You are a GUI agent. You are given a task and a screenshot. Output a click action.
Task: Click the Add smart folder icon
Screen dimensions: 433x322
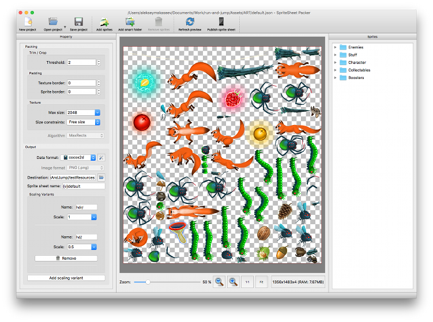click(130, 22)
